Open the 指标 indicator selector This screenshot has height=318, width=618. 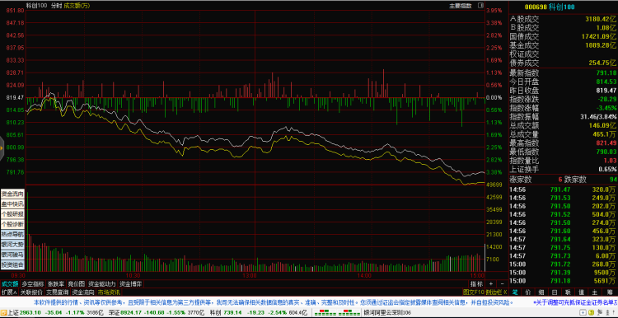476,283
